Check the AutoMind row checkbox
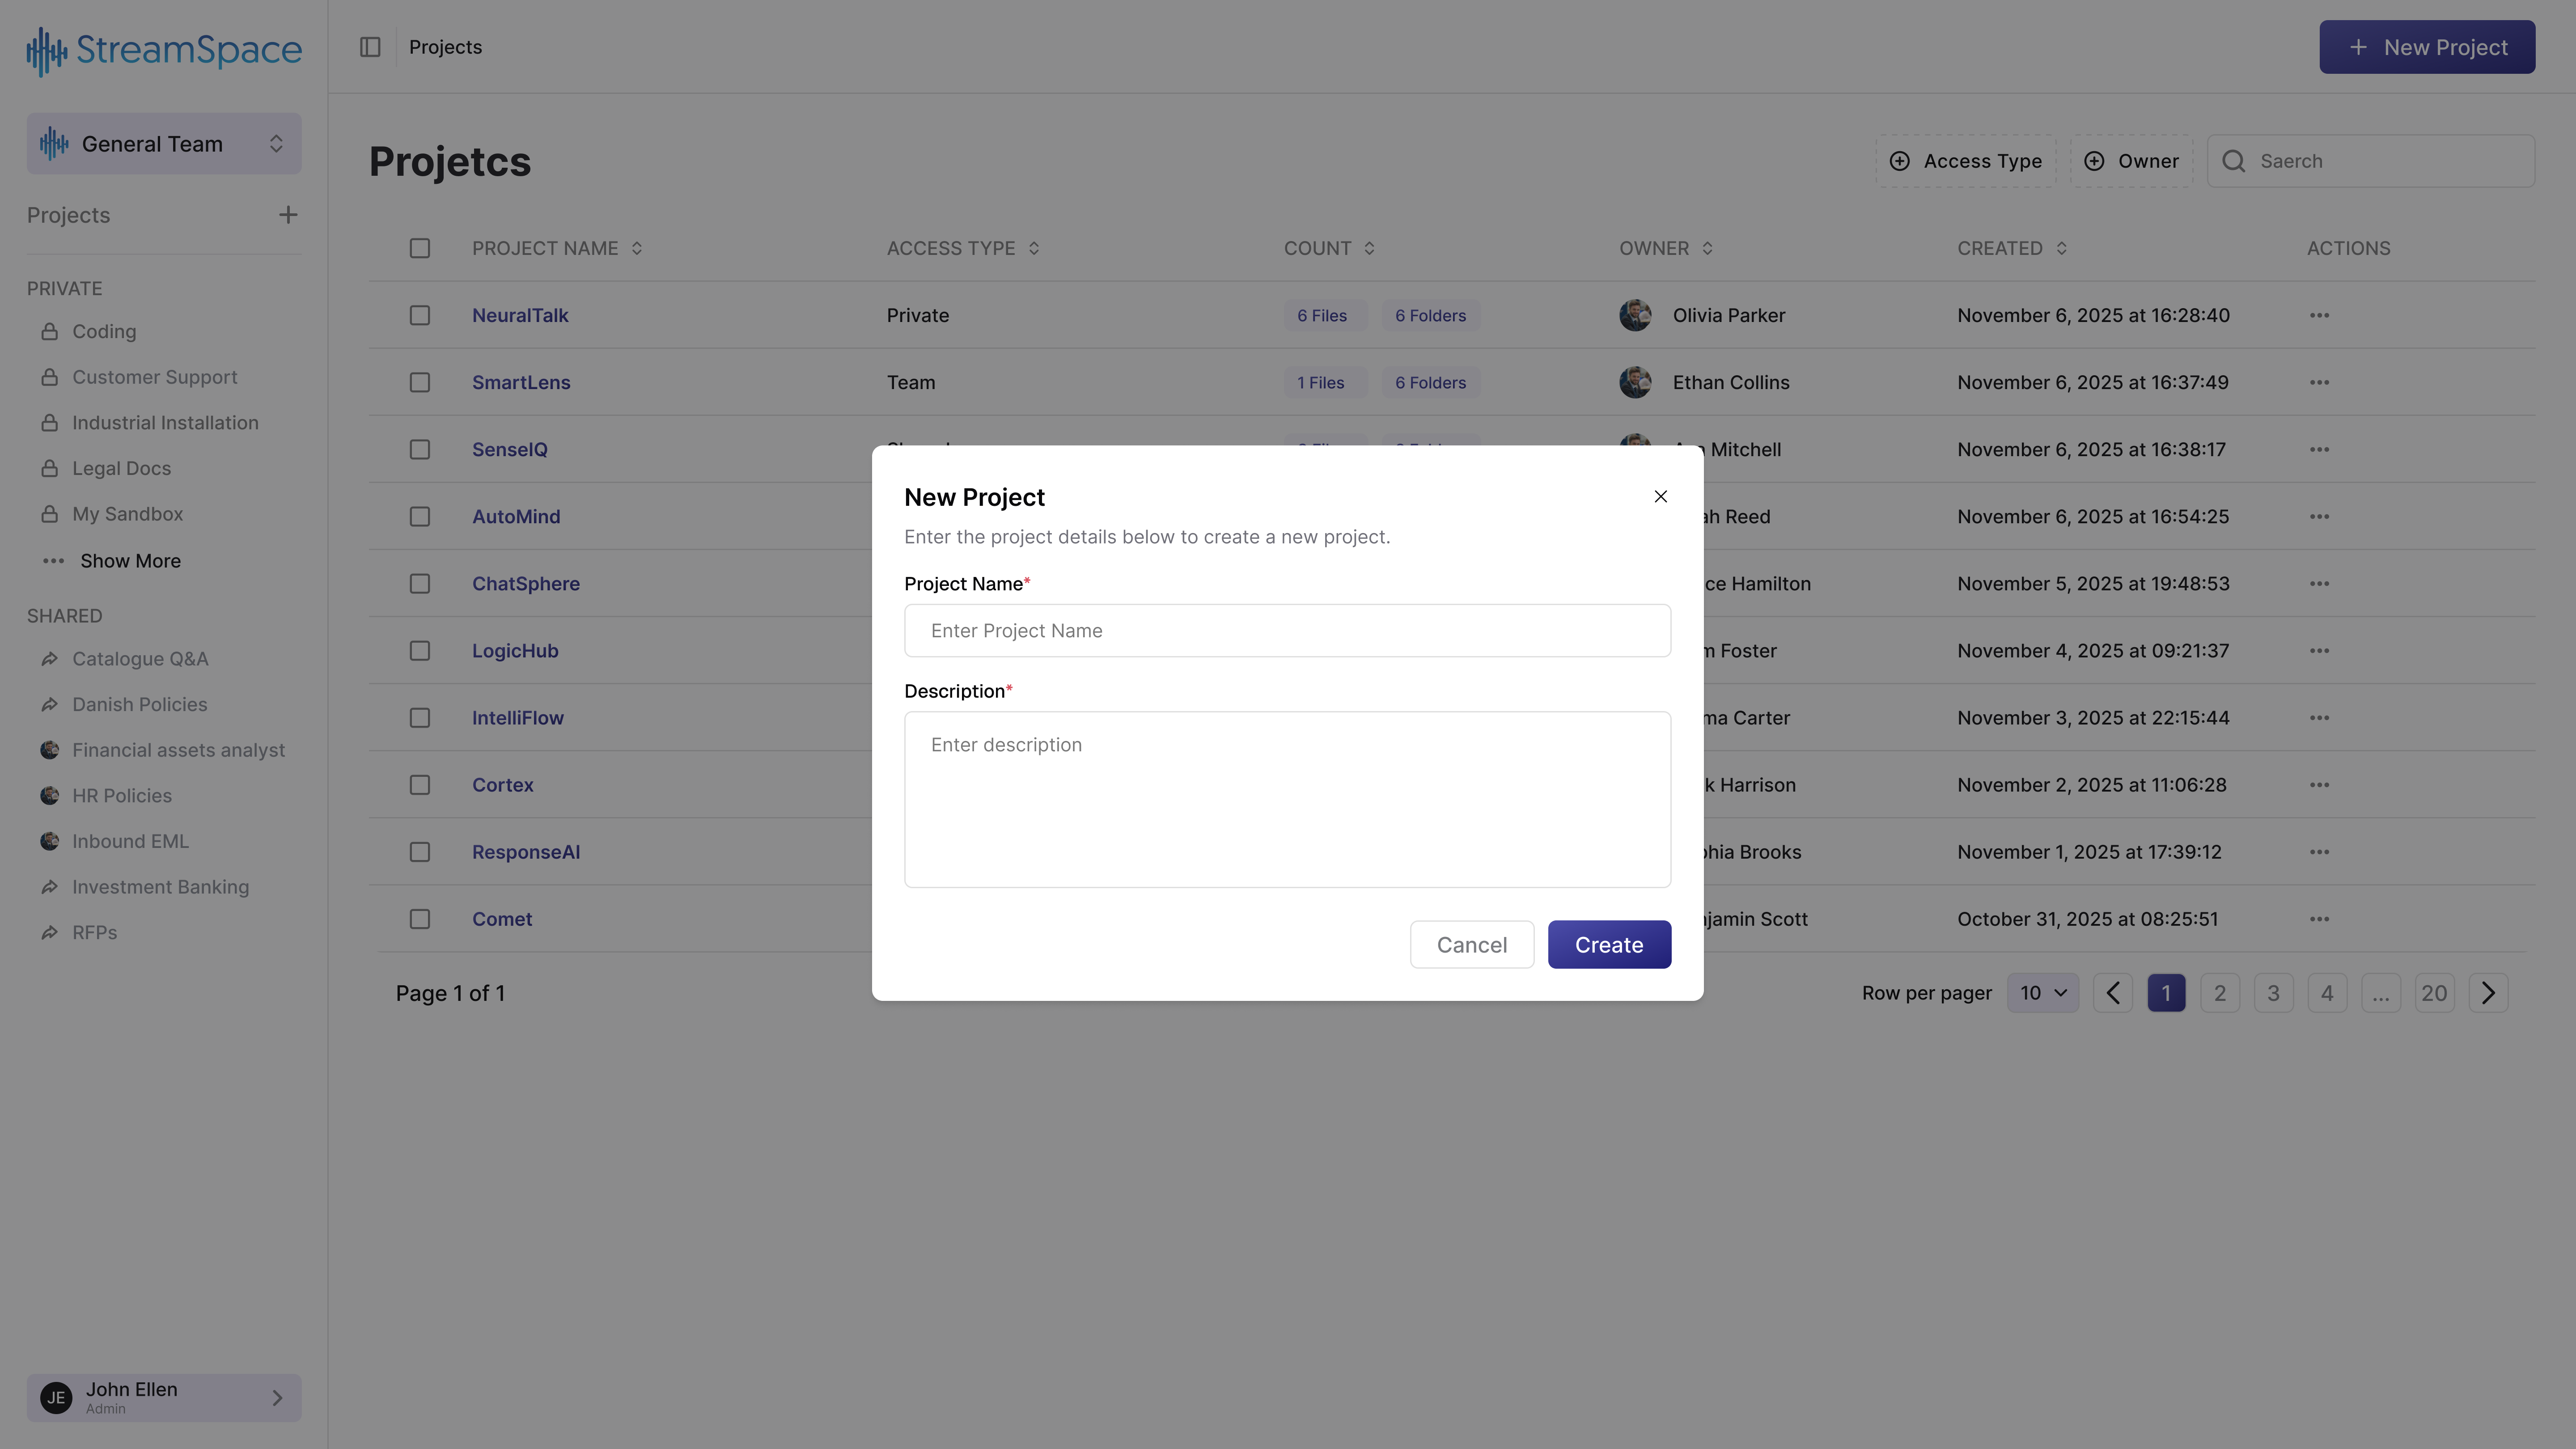The height and width of the screenshot is (1449, 2576). click(x=420, y=516)
